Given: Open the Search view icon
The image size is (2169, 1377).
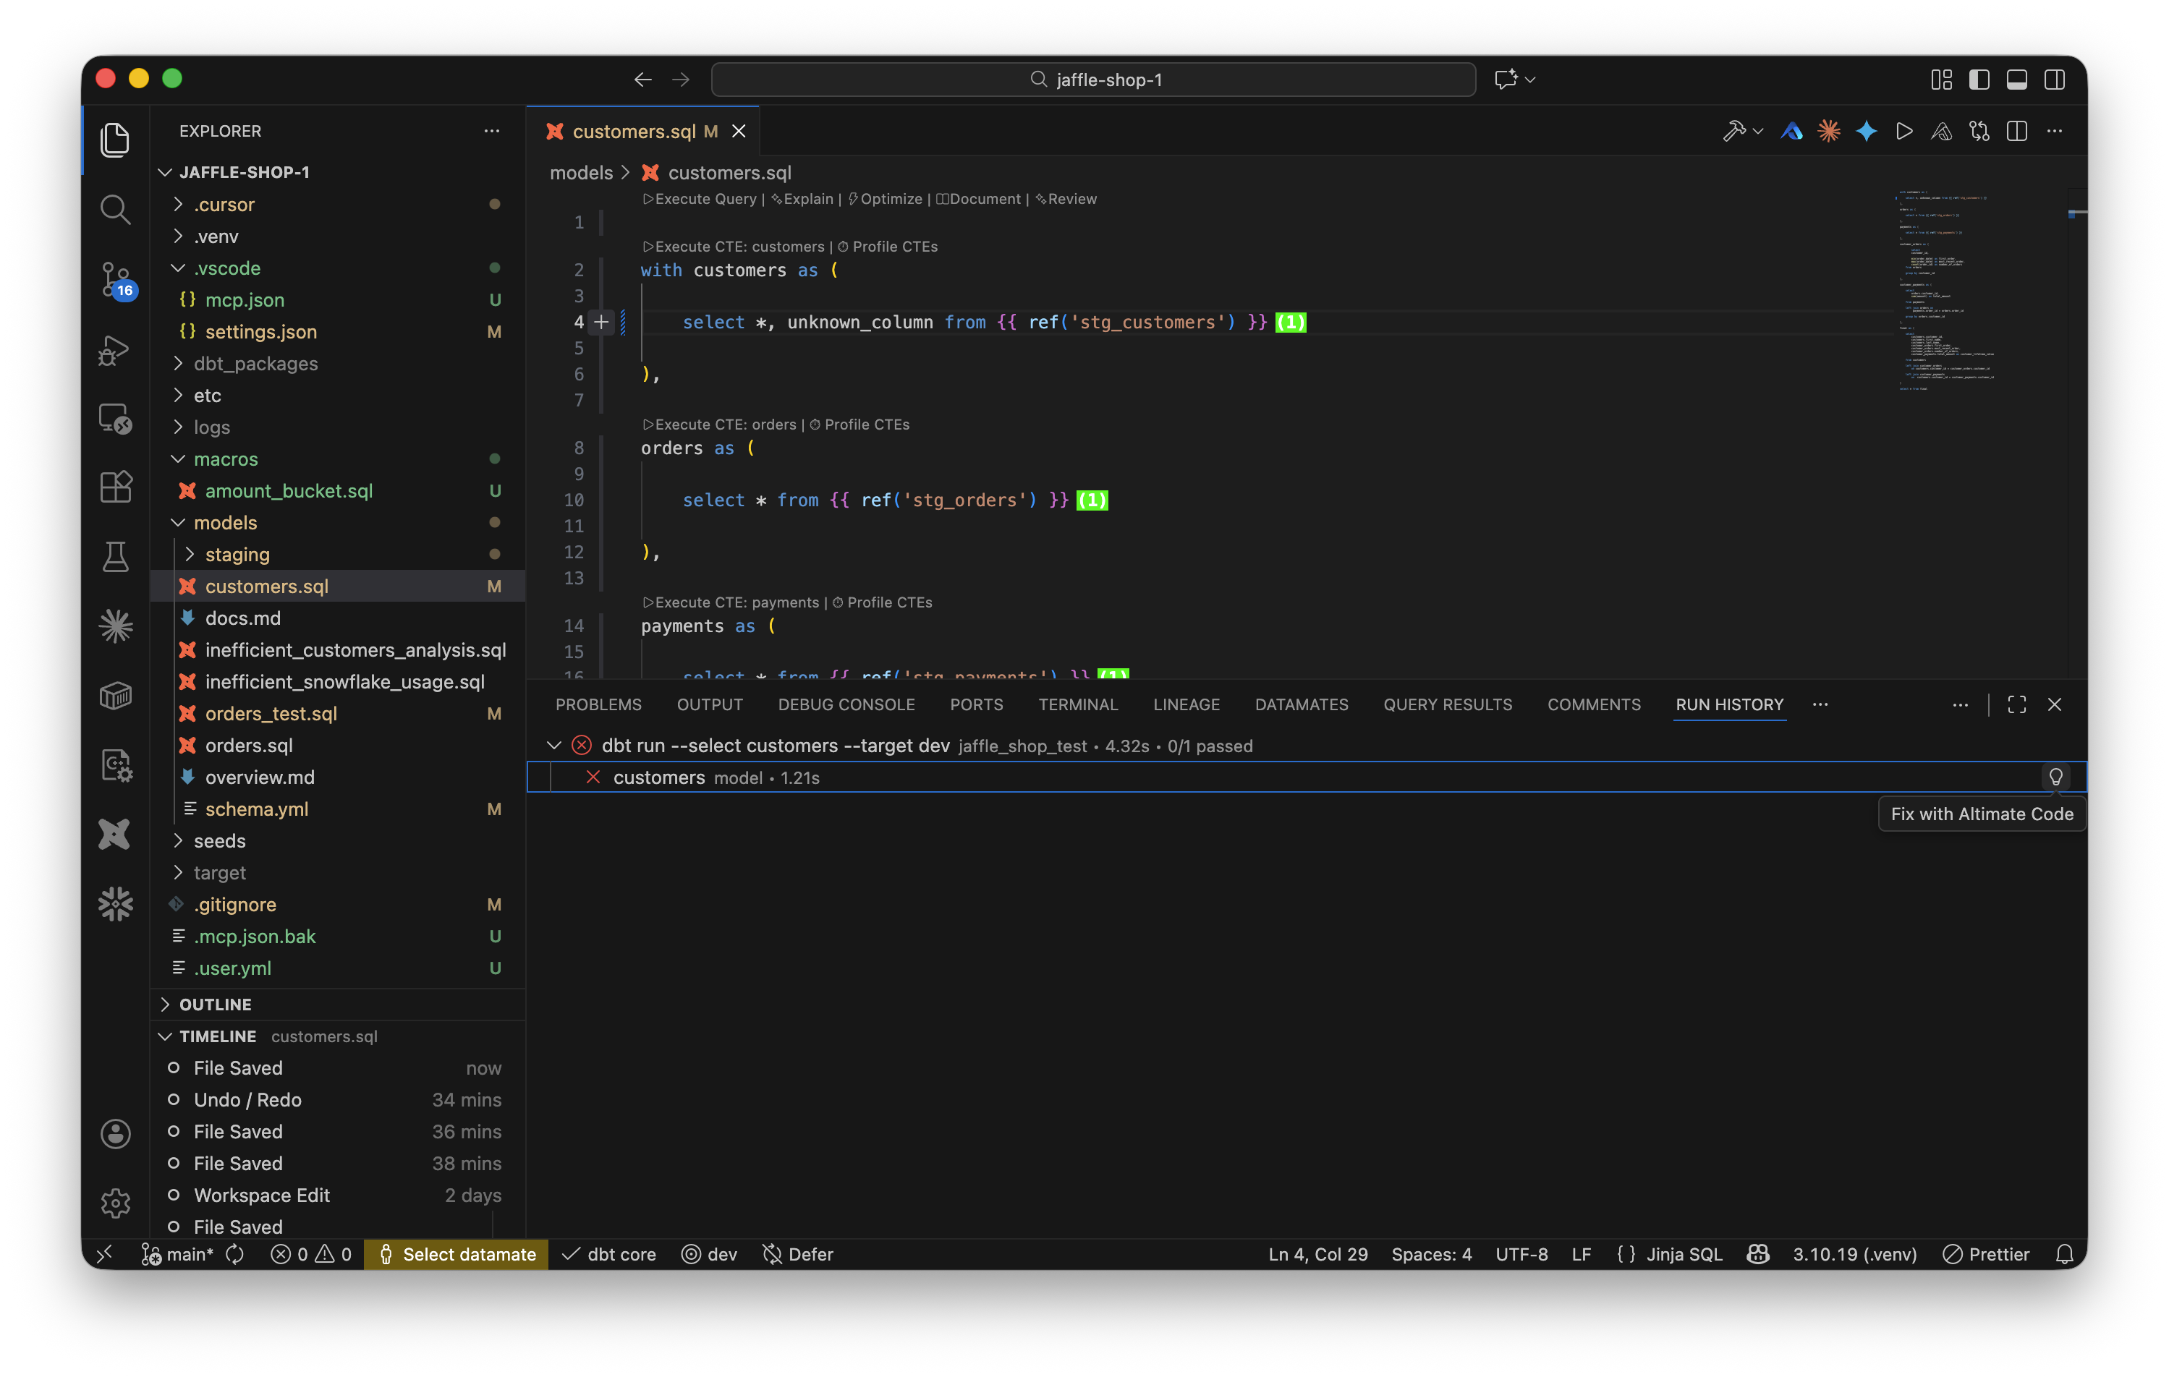Looking at the screenshot, I should [115, 209].
